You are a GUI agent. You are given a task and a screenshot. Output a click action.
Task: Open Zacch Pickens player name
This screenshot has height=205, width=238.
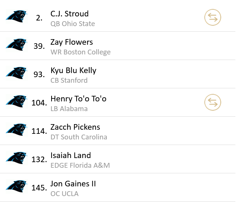75,127
